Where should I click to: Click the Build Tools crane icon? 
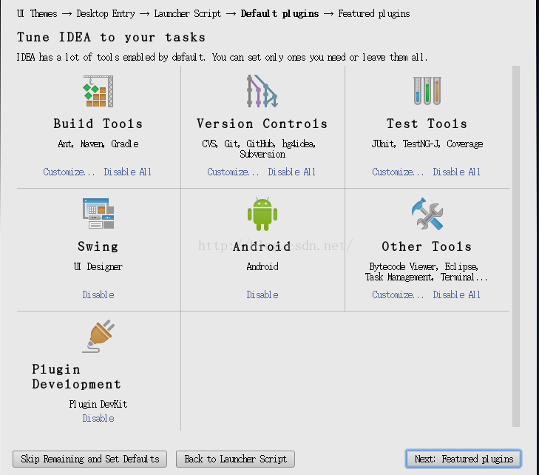(98, 92)
